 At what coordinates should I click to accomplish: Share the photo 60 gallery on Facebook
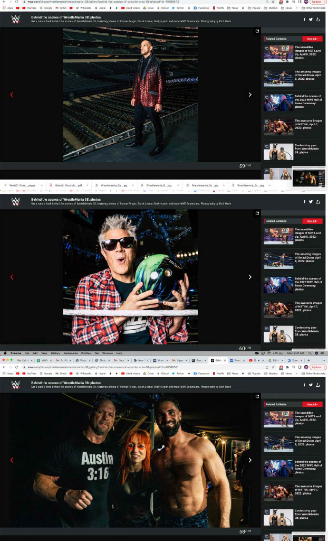(x=305, y=201)
